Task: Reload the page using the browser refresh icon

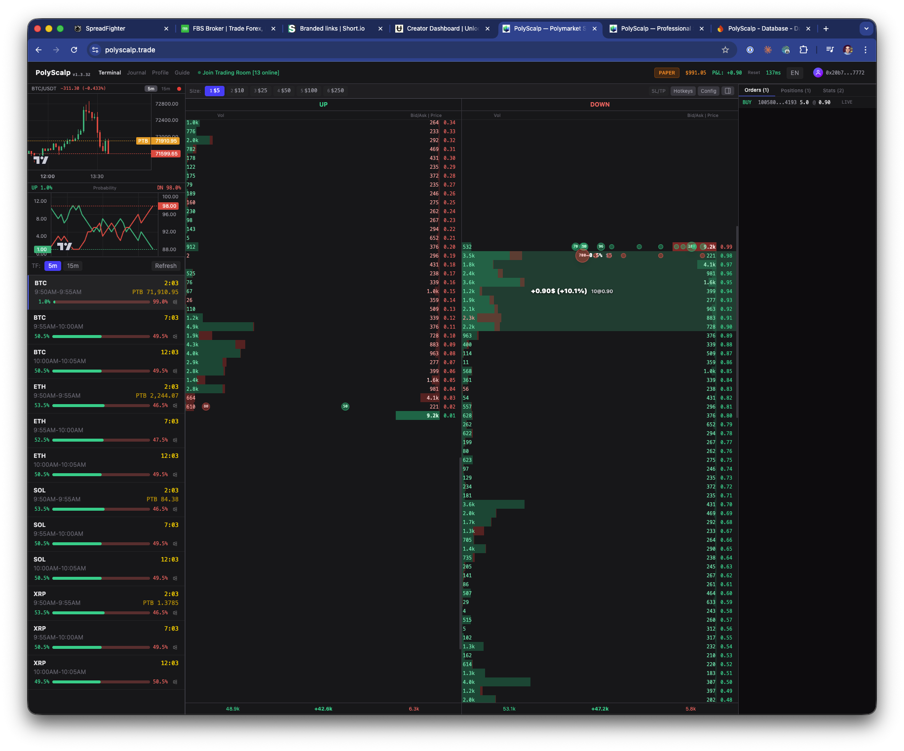Action: pos(74,50)
